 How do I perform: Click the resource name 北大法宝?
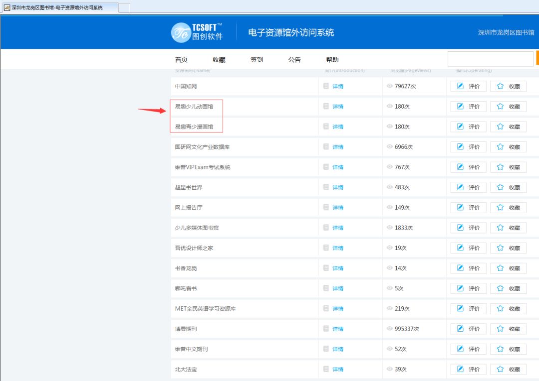(x=186, y=370)
